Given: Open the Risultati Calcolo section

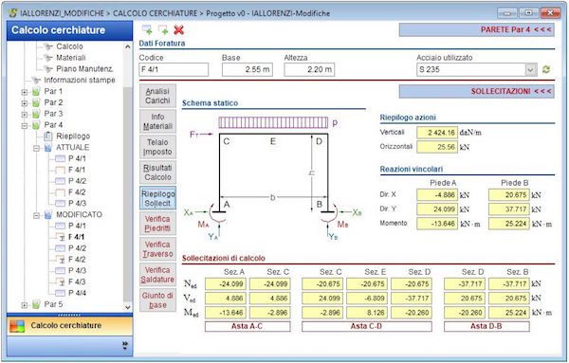Looking at the screenshot, I should point(157,172).
